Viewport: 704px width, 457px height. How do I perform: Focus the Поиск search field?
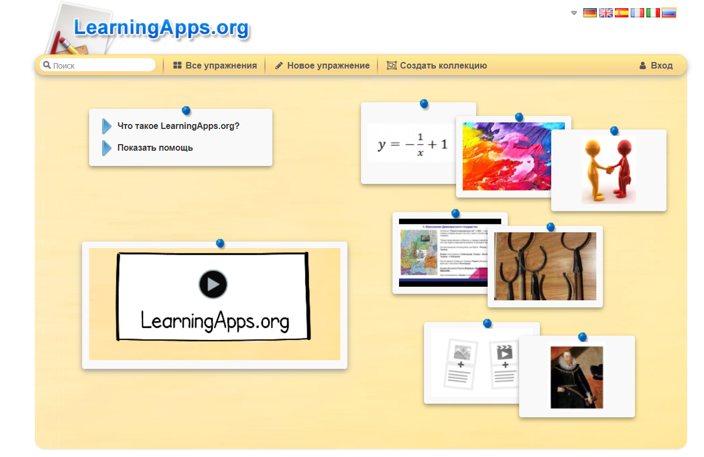click(x=97, y=65)
